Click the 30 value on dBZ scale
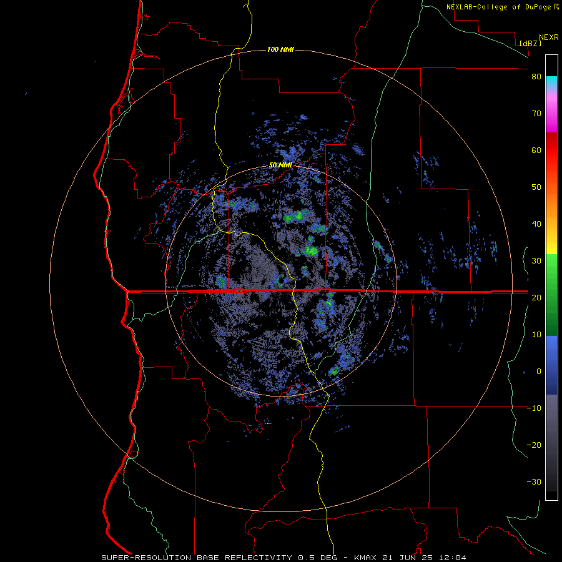This screenshot has height=562, width=562. point(536,261)
